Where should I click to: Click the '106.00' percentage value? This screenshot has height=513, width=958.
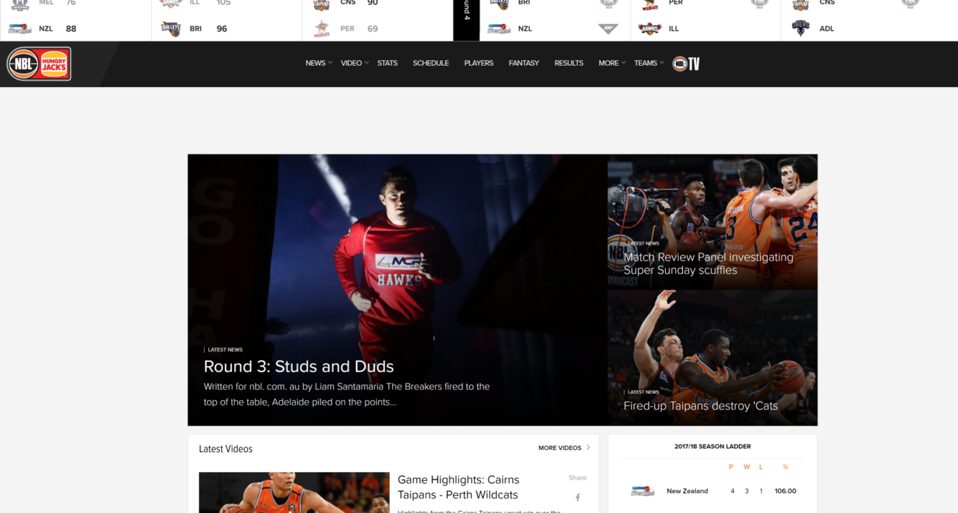click(786, 491)
